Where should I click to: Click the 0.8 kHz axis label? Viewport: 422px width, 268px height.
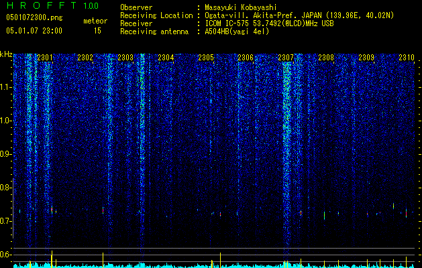tap(6, 188)
